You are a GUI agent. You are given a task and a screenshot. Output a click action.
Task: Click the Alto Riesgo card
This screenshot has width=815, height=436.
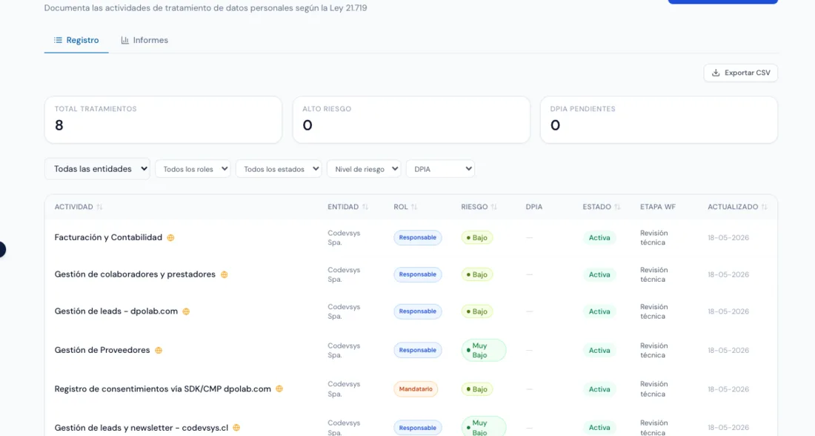coord(411,119)
